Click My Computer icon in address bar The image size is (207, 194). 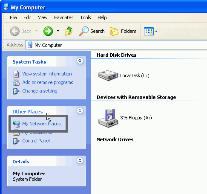coord(30,45)
